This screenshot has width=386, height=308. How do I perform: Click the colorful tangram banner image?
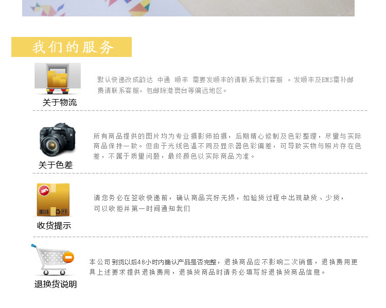point(188,8)
